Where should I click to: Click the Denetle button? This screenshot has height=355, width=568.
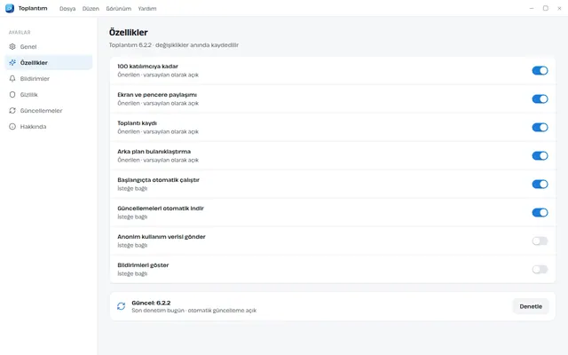[x=531, y=306]
